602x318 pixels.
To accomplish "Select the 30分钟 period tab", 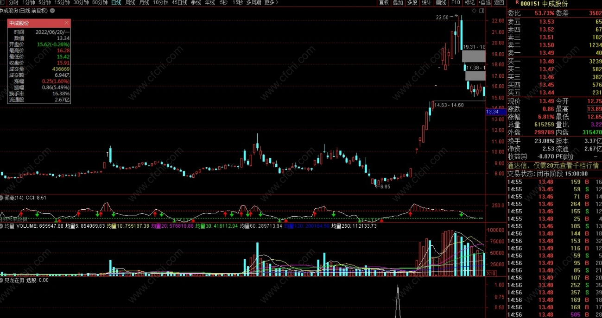I will [x=81, y=3].
